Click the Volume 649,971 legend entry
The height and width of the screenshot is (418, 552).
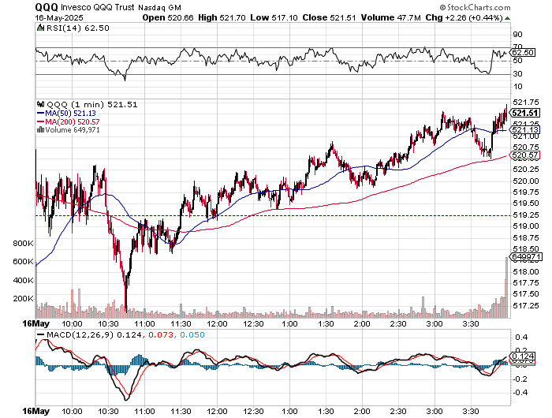(73, 130)
